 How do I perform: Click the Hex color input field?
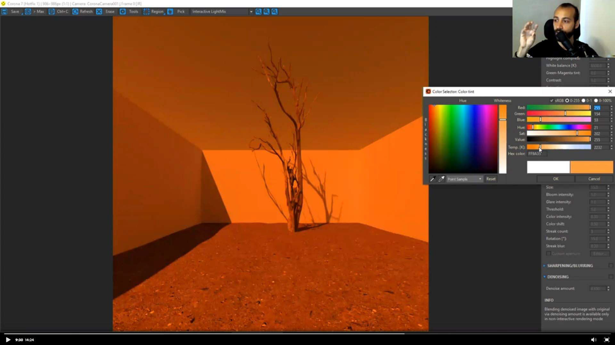pyautogui.click(x=537, y=154)
